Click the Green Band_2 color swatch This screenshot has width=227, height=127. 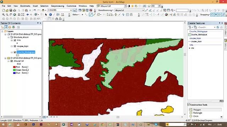click(x=14, y=70)
